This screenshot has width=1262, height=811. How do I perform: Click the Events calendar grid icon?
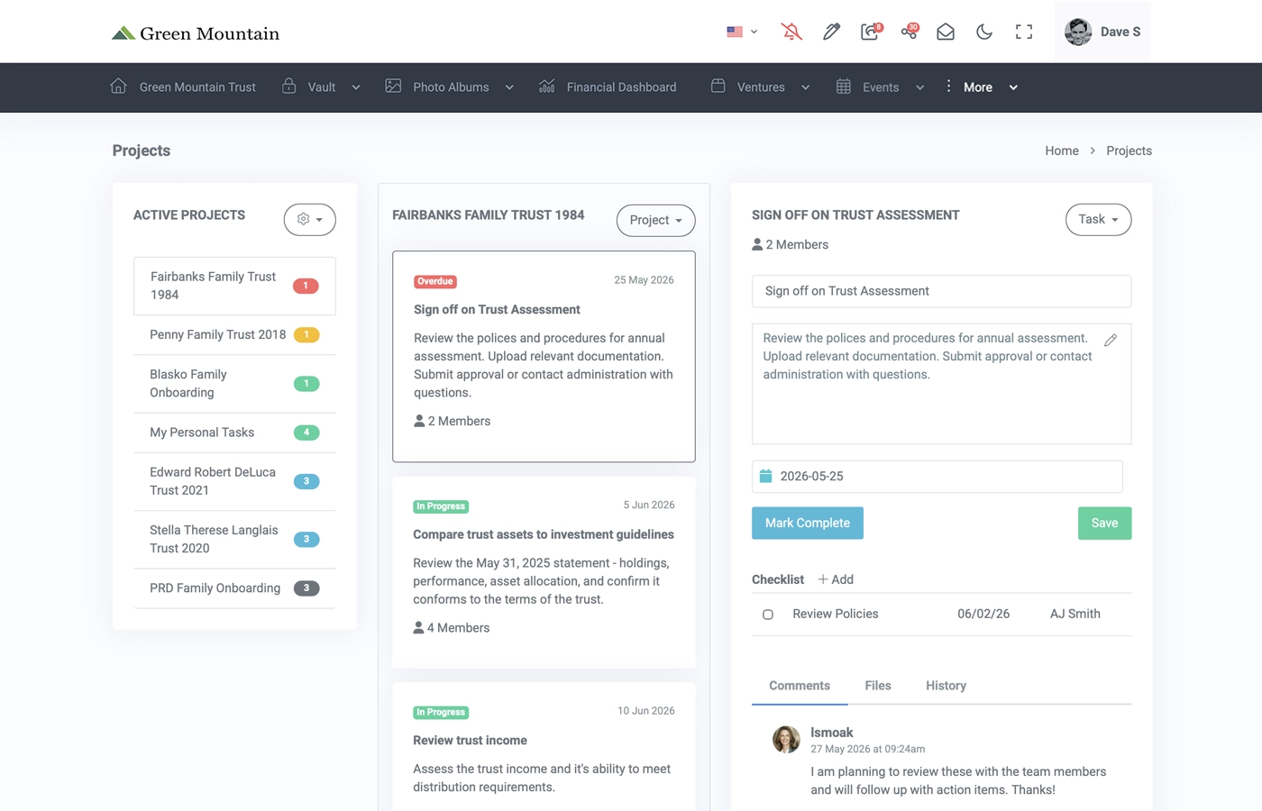(843, 87)
